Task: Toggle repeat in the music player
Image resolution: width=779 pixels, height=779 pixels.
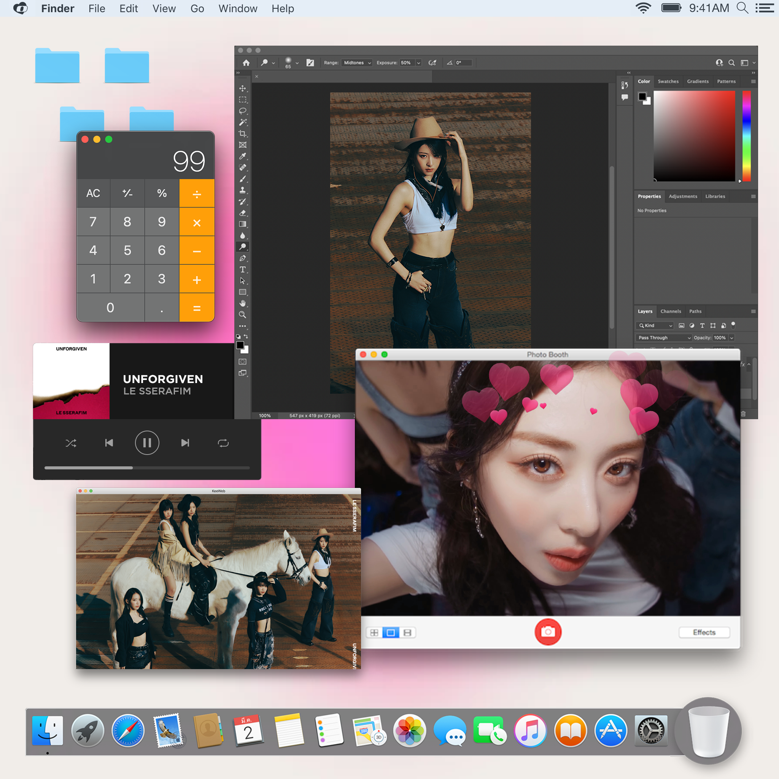Action: click(x=223, y=443)
